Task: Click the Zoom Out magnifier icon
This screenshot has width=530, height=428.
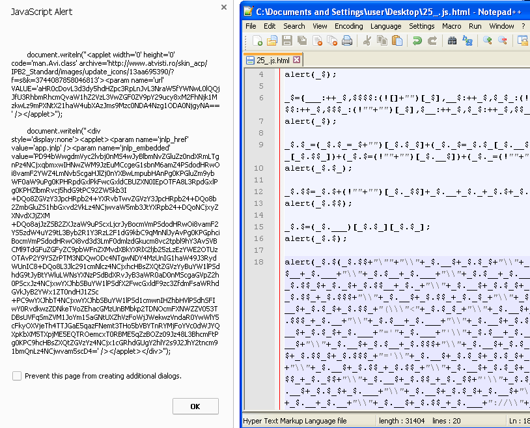Action: [x=502, y=40]
